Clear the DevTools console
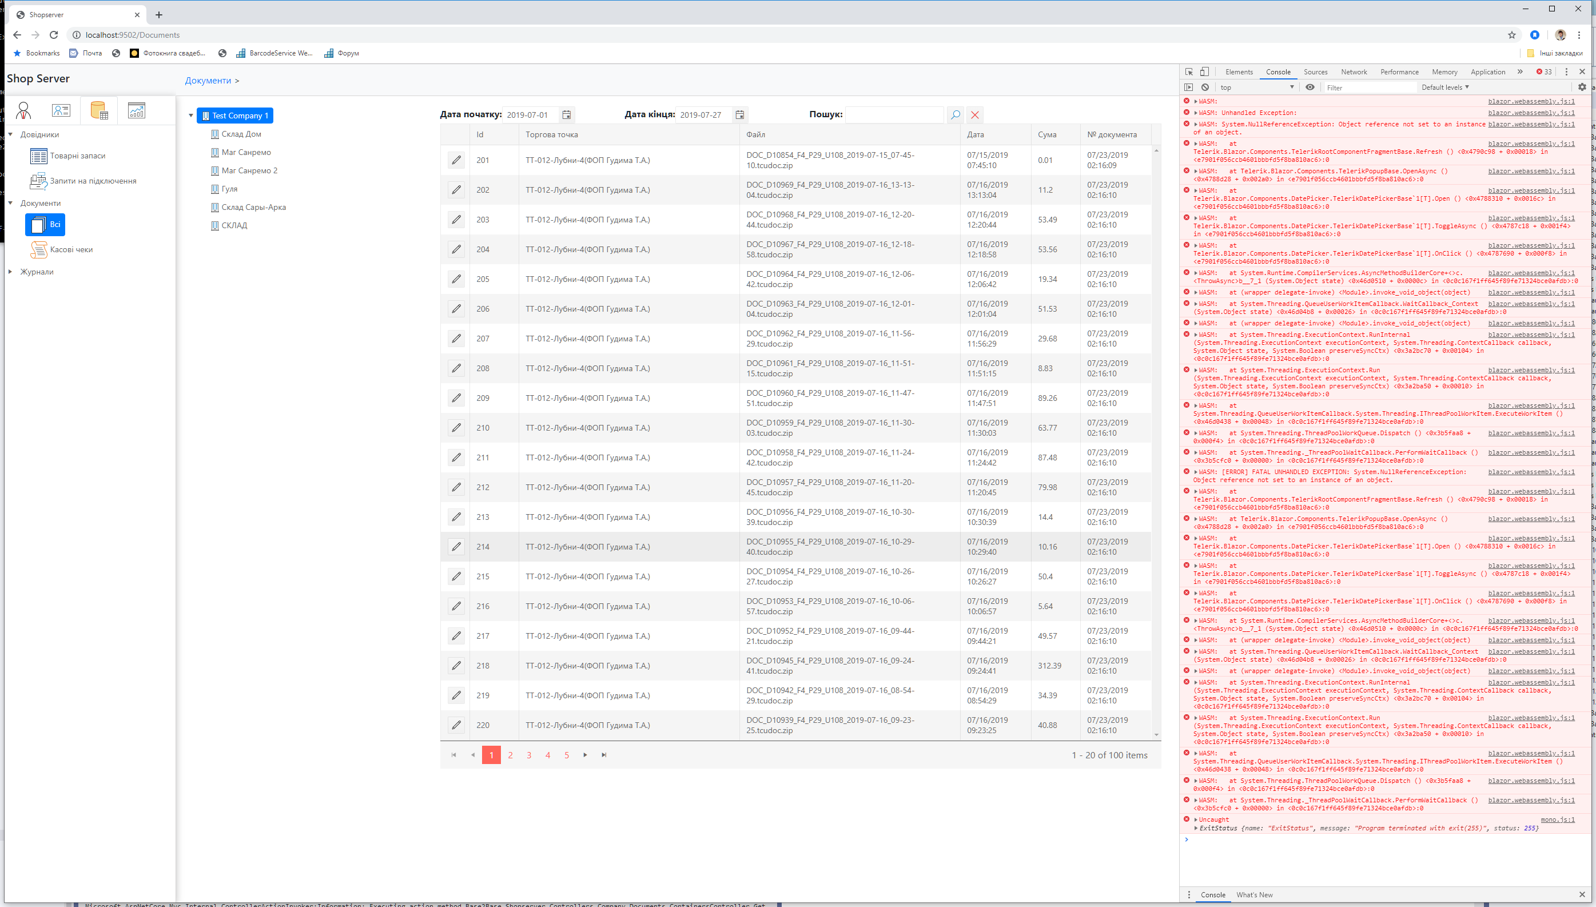This screenshot has height=907, width=1596. [1205, 87]
